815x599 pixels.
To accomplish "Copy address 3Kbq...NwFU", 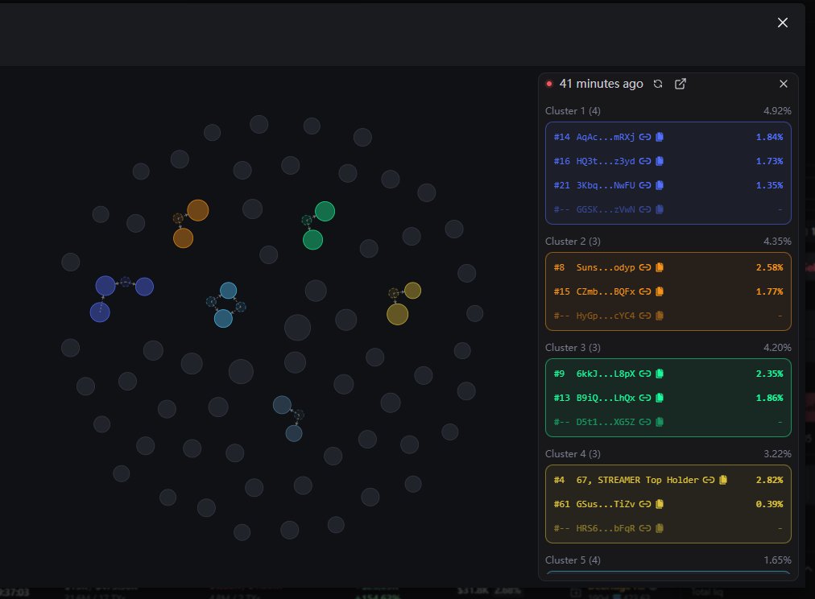I will point(660,185).
